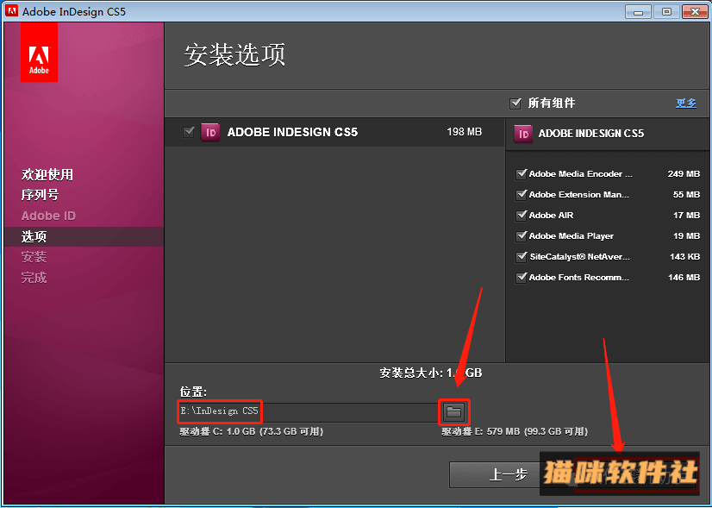Select the 选项 step in the sidebar
This screenshot has width=712, height=508.
(84, 236)
